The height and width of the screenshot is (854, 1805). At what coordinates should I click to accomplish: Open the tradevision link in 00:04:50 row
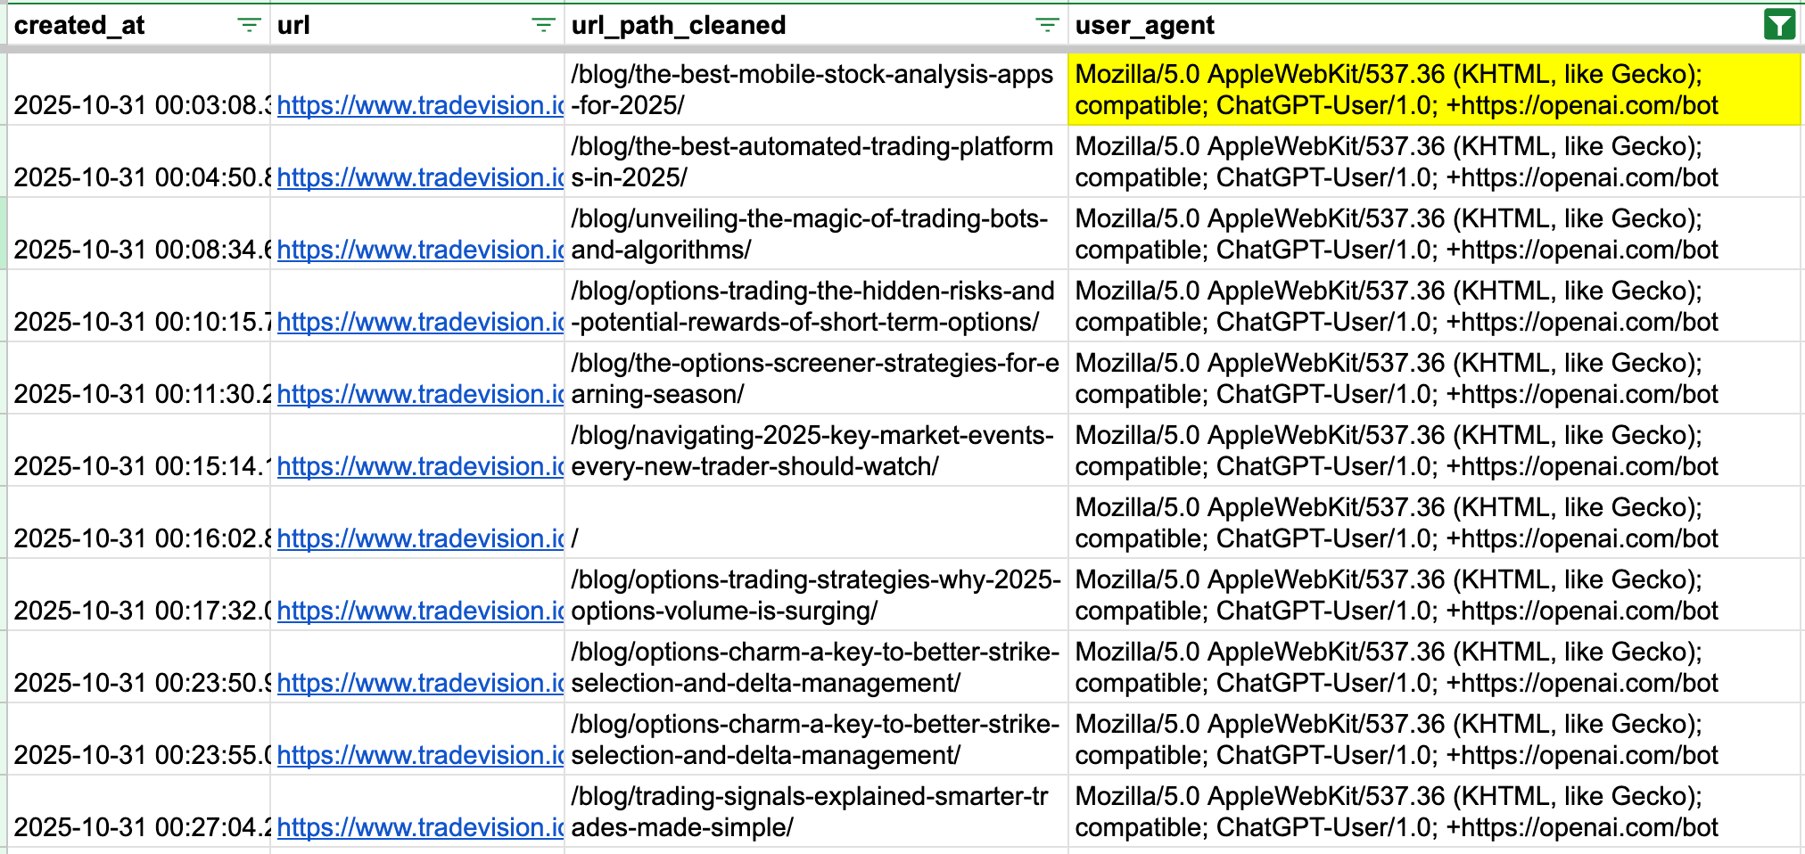[420, 177]
